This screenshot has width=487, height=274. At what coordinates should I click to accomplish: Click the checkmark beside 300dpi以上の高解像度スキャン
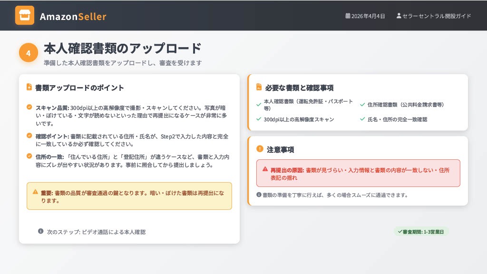[x=259, y=119]
